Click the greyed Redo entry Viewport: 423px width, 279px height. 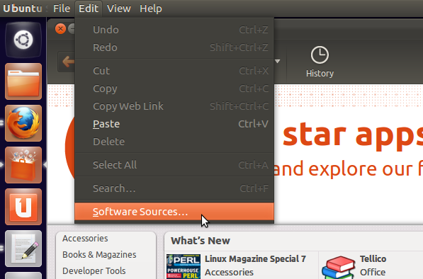point(174,47)
